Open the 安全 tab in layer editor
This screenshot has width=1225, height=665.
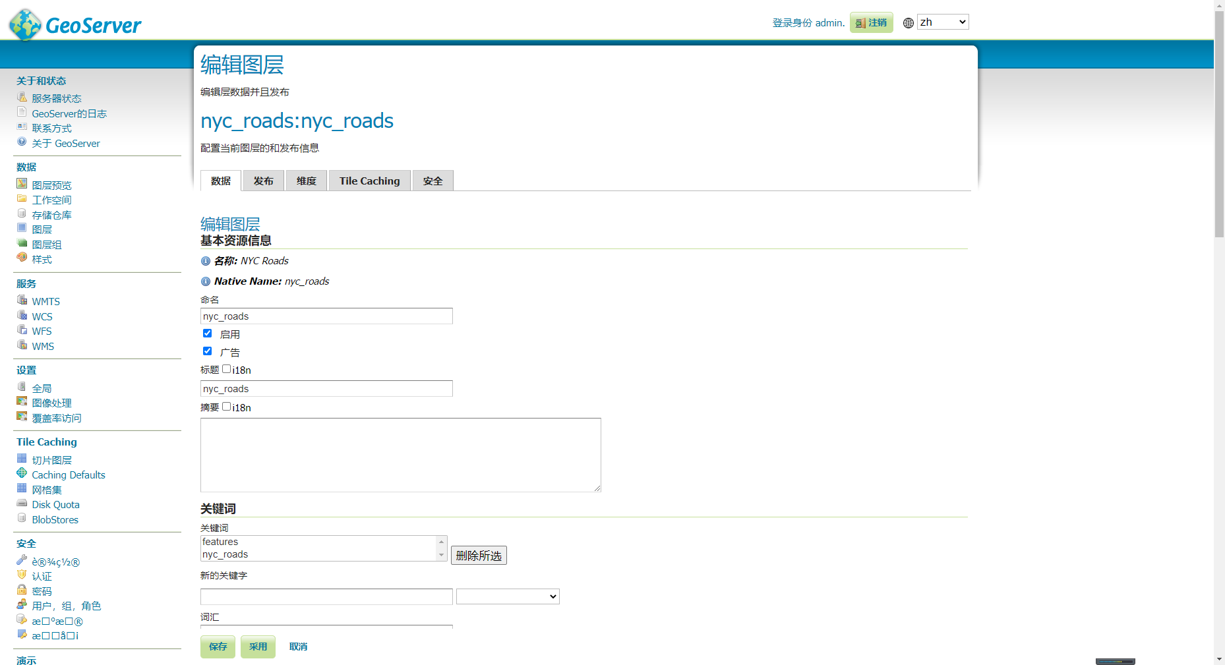[433, 181]
